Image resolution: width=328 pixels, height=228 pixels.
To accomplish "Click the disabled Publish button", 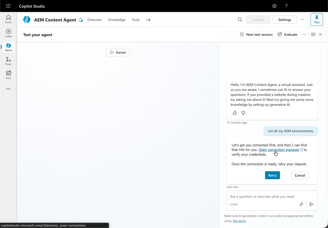I will click(258, 20).
